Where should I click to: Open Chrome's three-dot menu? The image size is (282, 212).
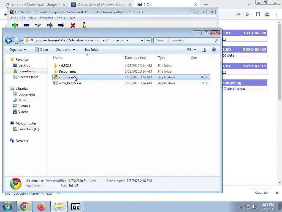[276, 14]
